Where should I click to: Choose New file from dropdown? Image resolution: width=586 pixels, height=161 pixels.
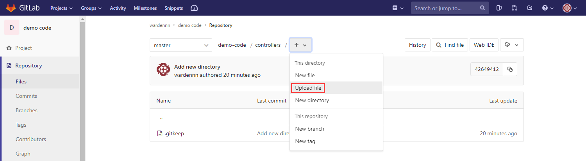(x=336, y=75)
